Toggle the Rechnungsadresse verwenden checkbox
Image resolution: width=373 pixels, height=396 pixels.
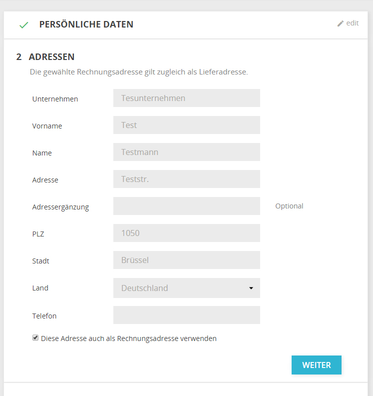pyautogui.click(x=35, y=338)
